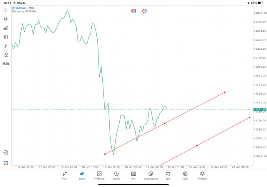Tap the red and blue square chart icon
The height and width of the screenshot is (187, 267).
134,10
